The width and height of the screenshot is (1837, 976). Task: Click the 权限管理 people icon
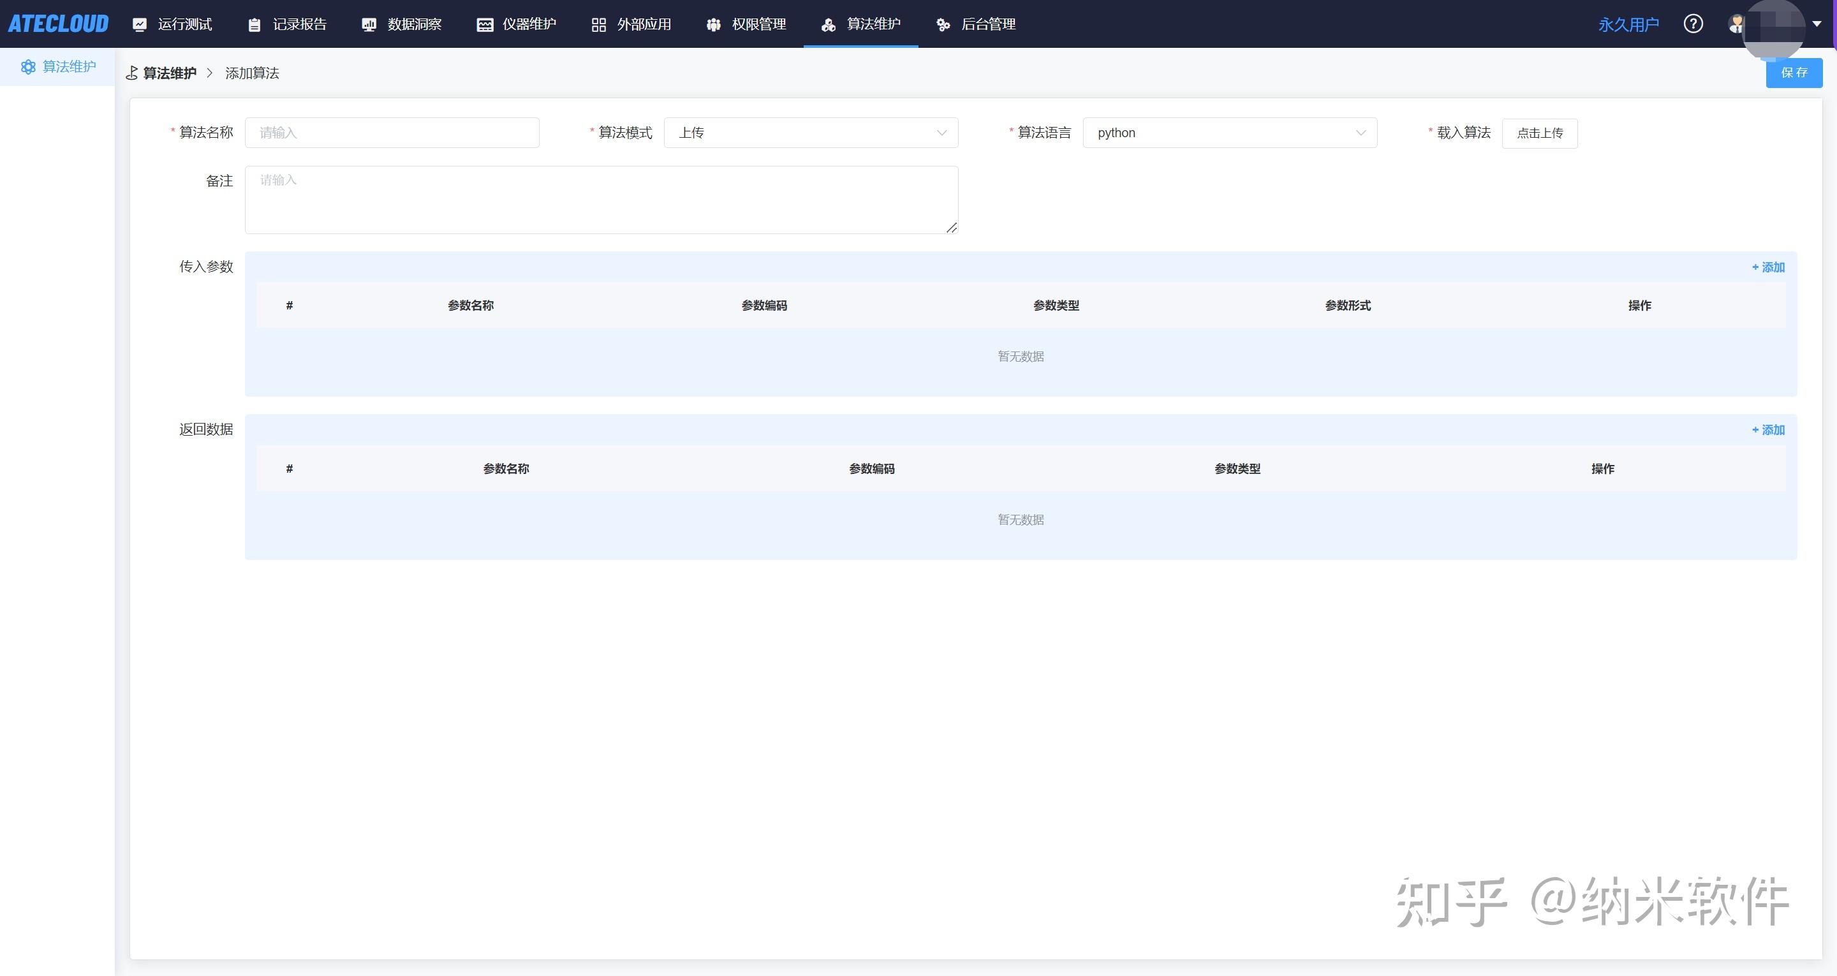click(713, 25)
